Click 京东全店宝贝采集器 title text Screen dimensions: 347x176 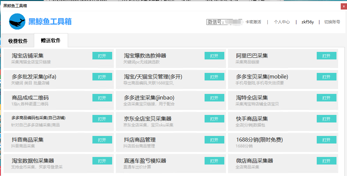click(148, 119)
